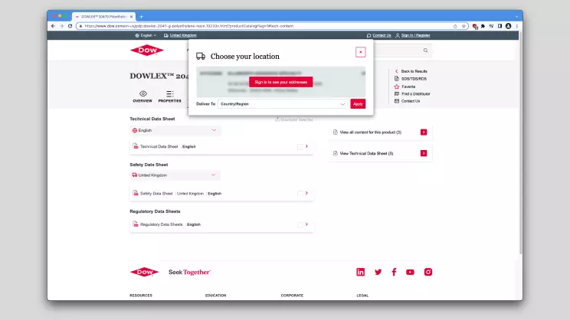Open Regulatory Data Sheets row arrow
The height and width of the screenshot is (320, 570).
306,224
